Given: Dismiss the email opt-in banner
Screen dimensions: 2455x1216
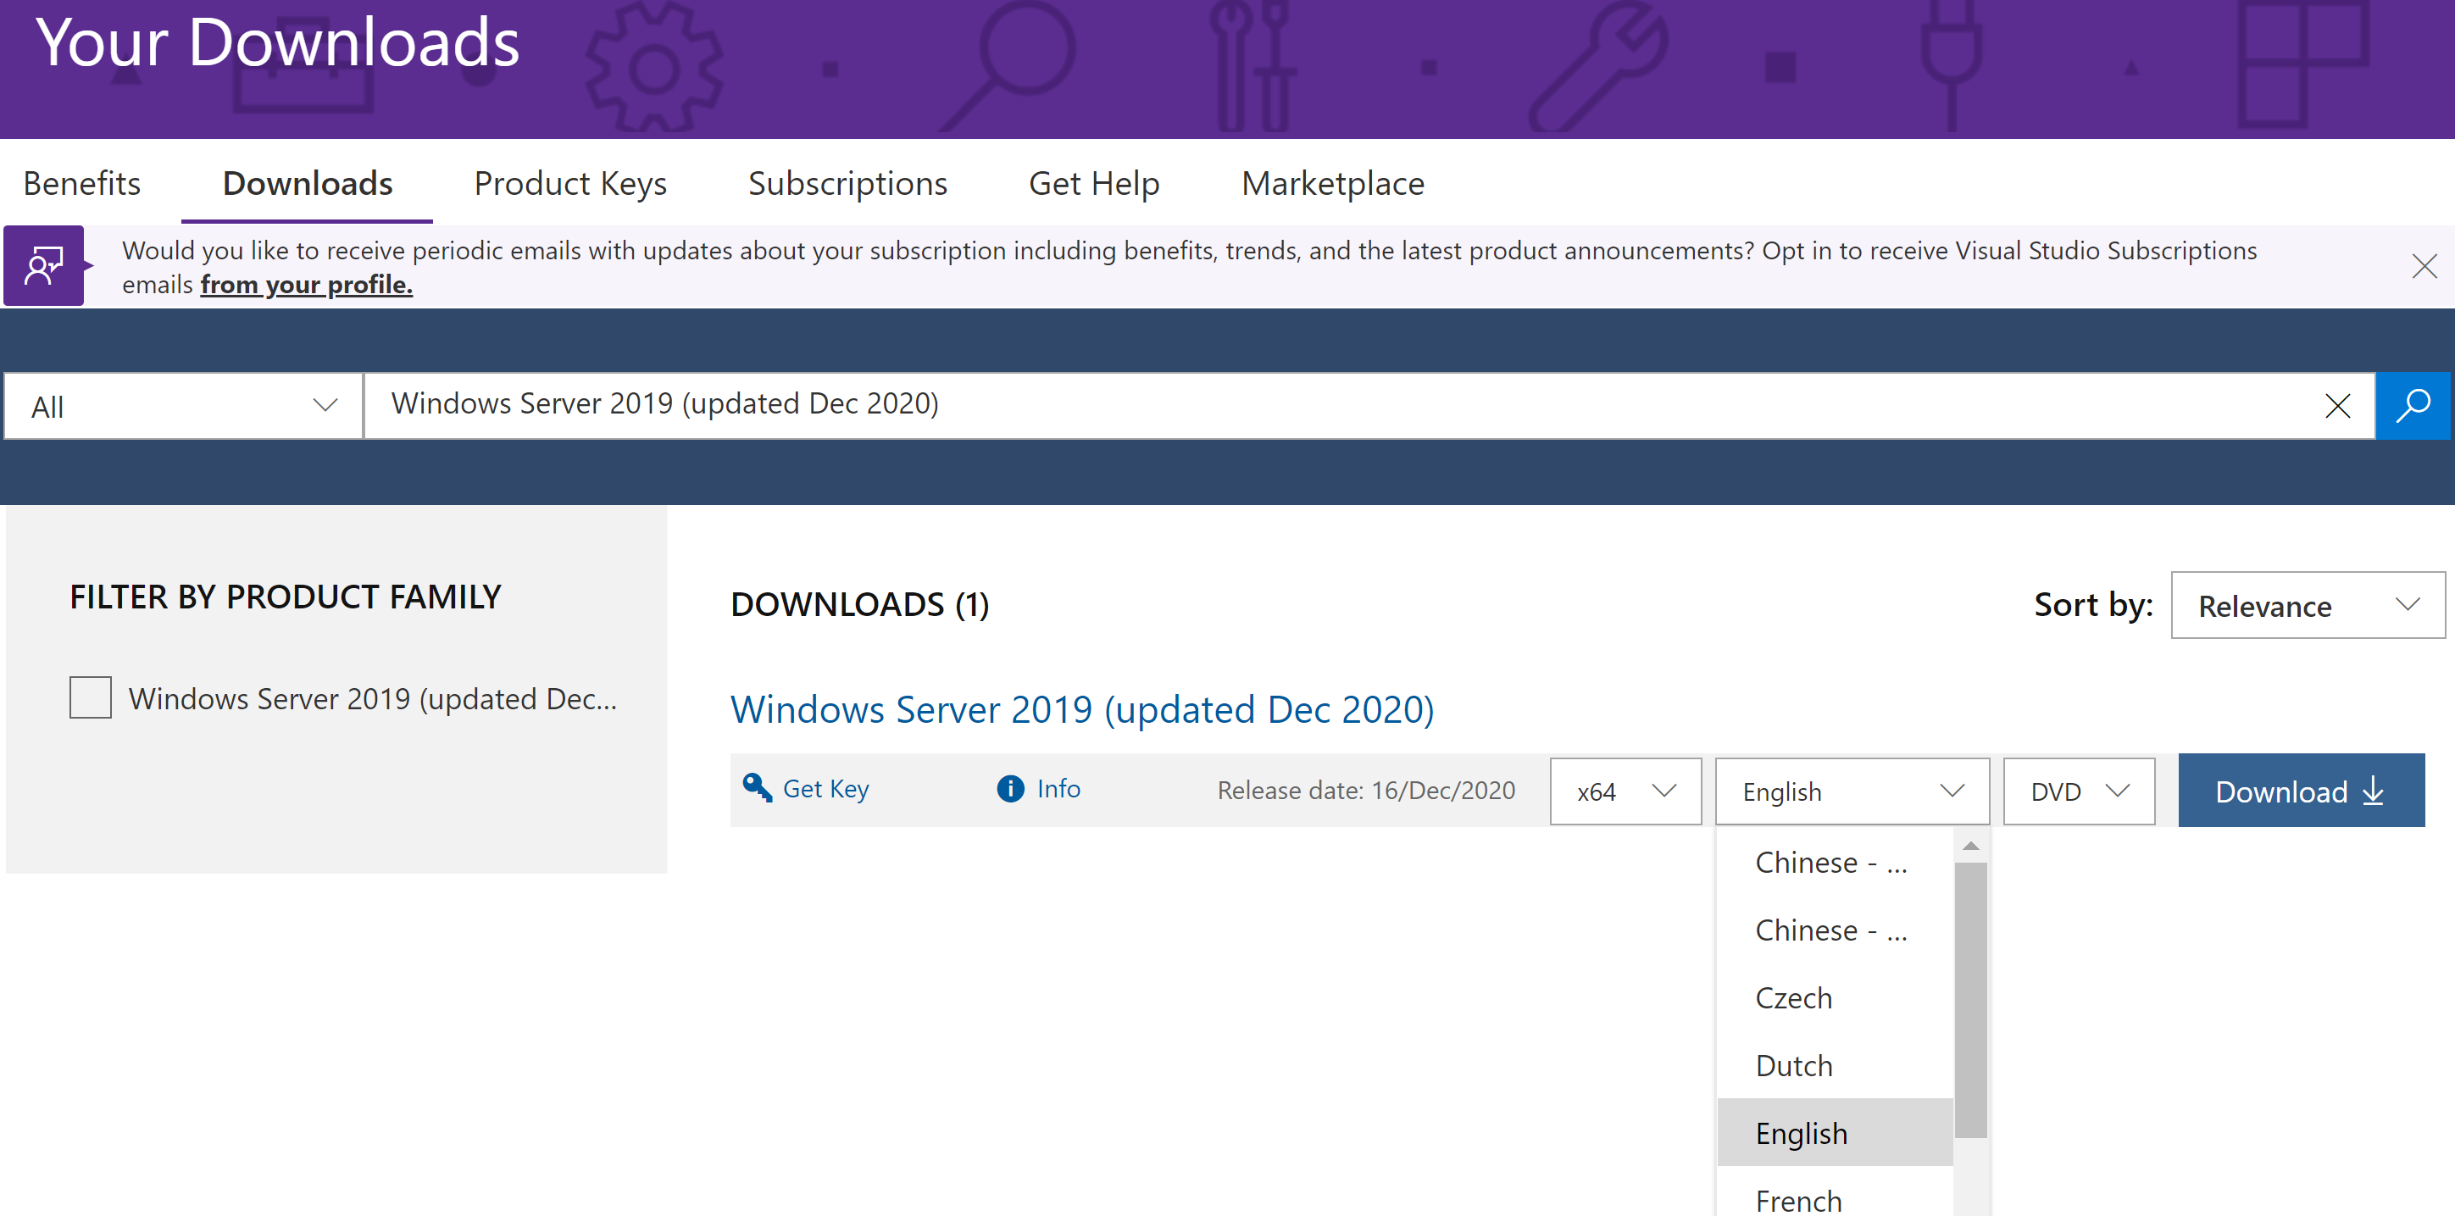Looking at the screenshot, I should [x=2424, y=266].
